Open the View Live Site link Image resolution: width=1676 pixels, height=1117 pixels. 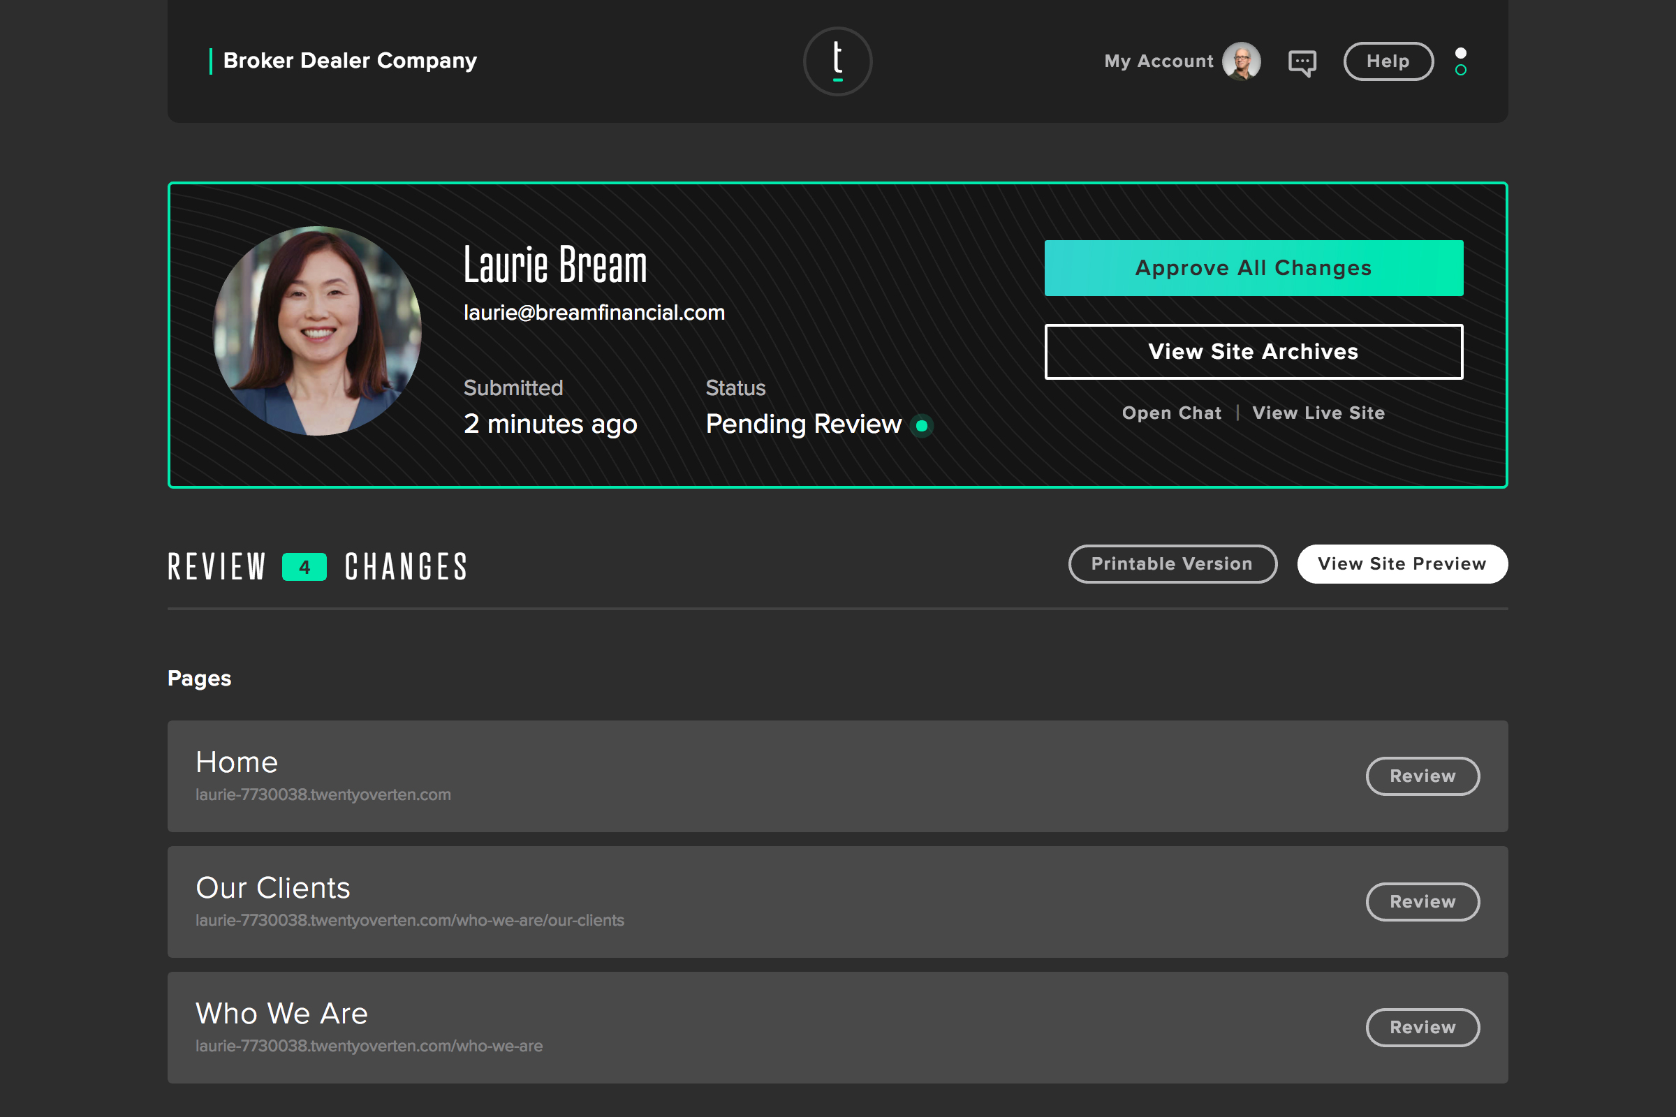pyautogui.click(x=1318, y=413)
